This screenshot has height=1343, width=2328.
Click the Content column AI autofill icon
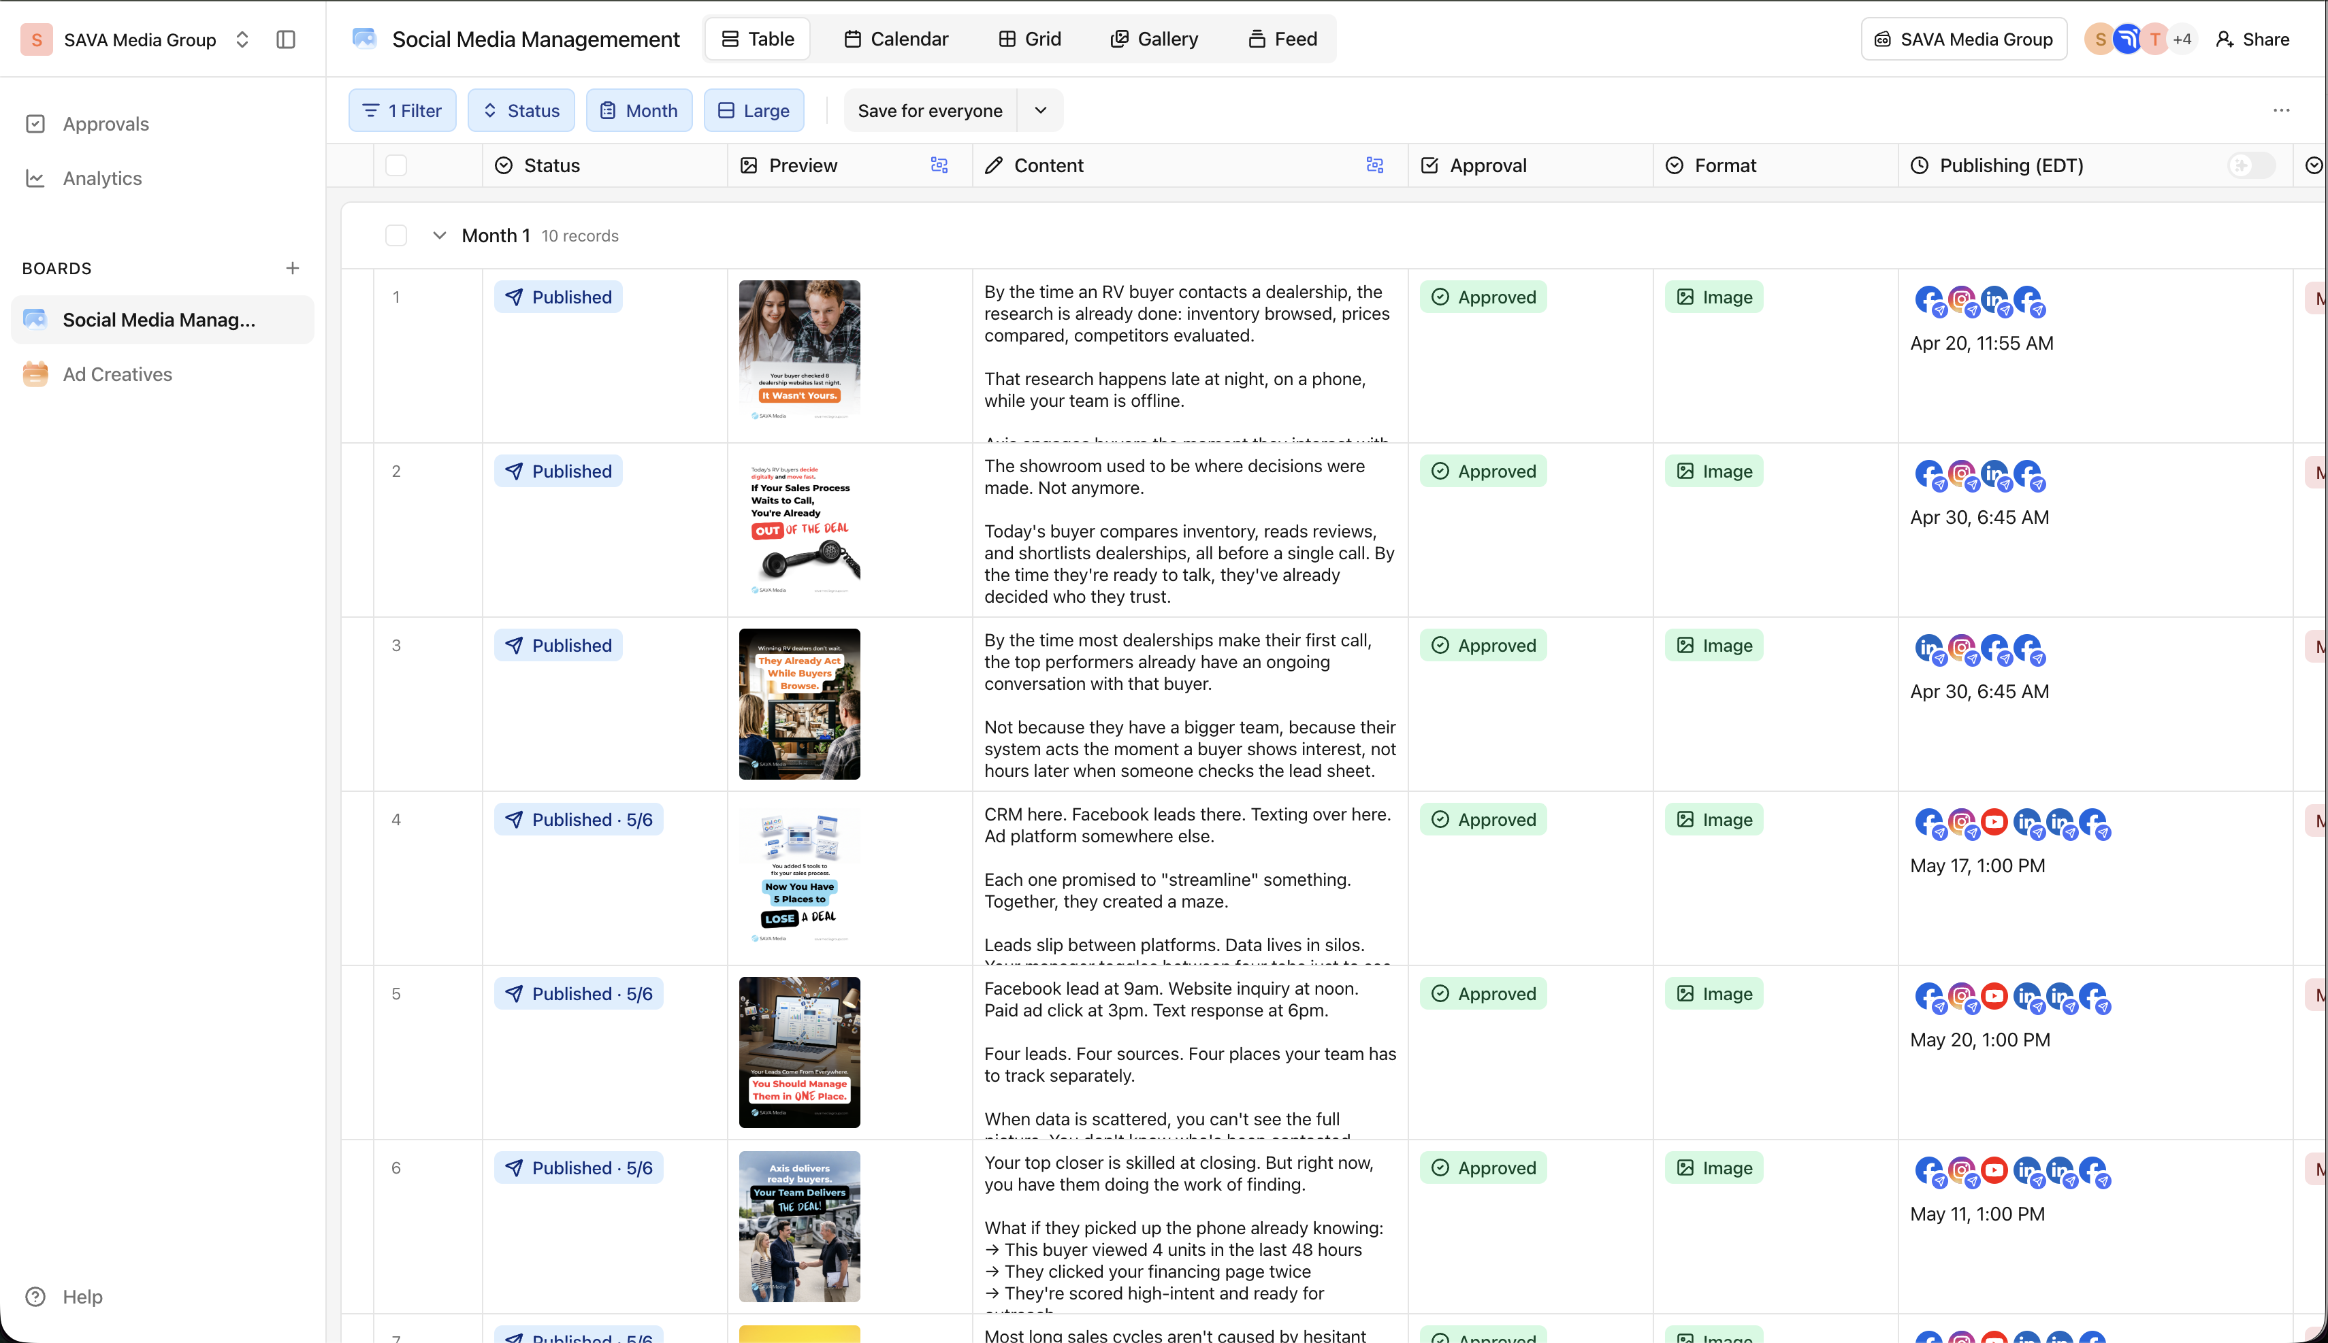point(1375,165)
